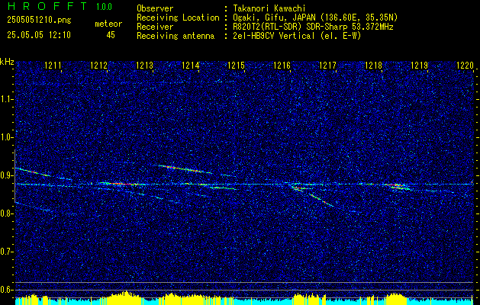The height and width of the screenshot is (305, 480).
Task: Click the 'Observer' field label
Action: tap(155, 8)
